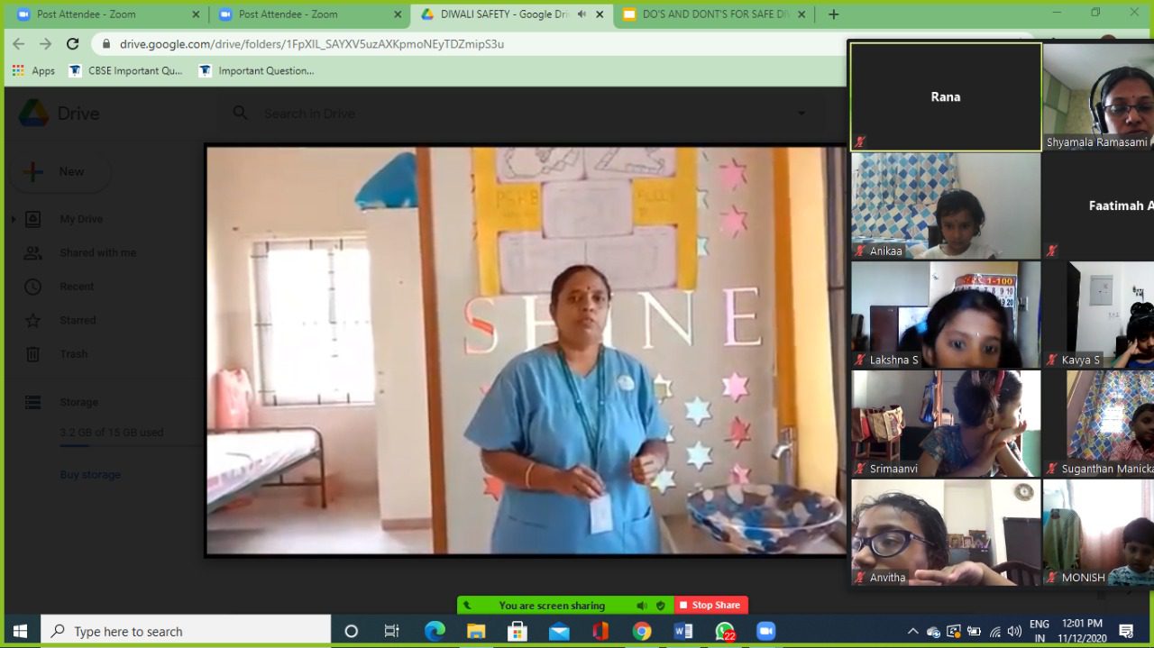Click the Search in Drive field

pos(523,114)
